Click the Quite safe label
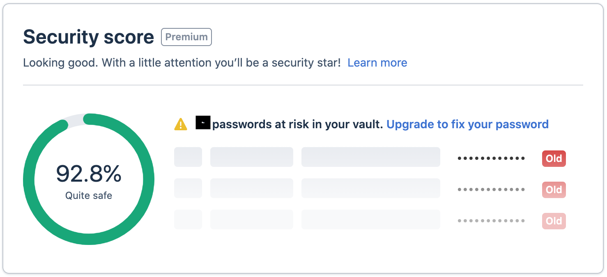The image size is (607, 277). point(89,196)
